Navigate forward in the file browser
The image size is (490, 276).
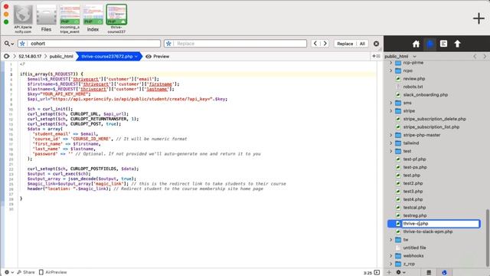(485, 56)
